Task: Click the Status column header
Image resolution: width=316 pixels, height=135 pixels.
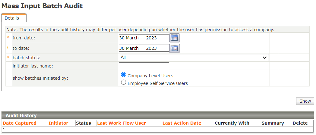Action: click(83, 123)
